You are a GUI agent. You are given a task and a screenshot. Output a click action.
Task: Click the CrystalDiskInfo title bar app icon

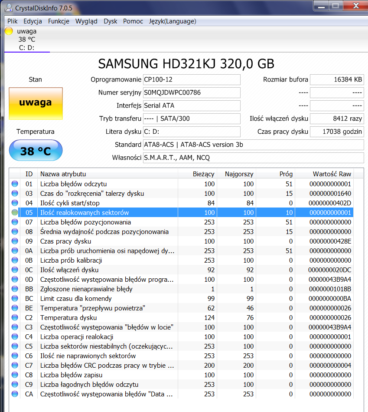(8, 8)
